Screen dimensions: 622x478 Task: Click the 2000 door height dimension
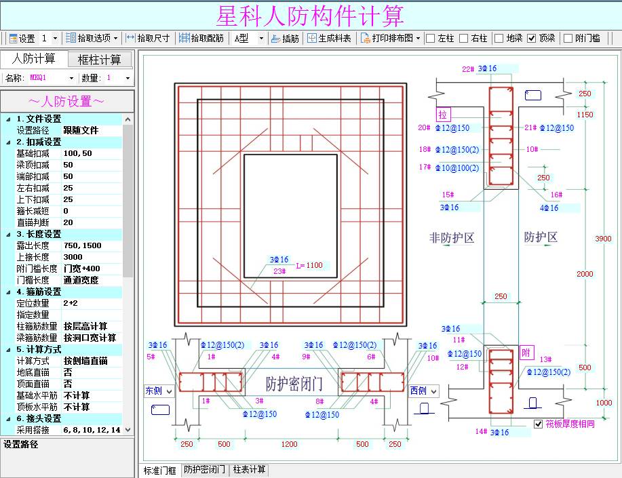click(x=585, y=274)
